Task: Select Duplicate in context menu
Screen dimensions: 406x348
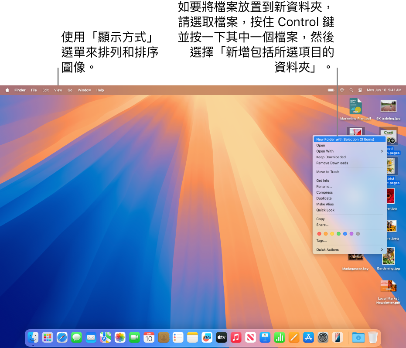Action: click(x=350, y=198)
